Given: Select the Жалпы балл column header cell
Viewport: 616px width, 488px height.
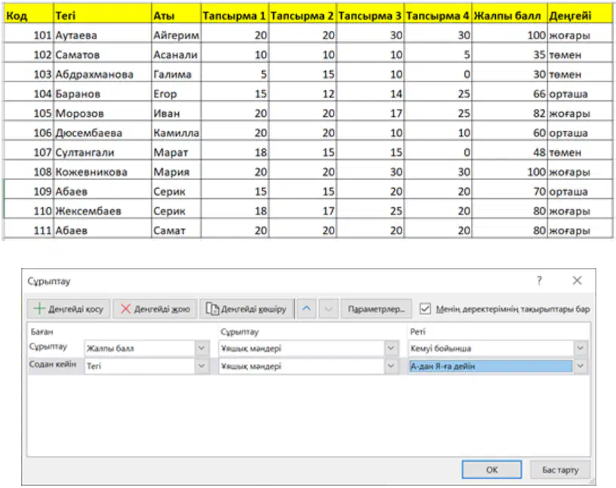Looking at the screenshot, I should (x=509, y=15).
